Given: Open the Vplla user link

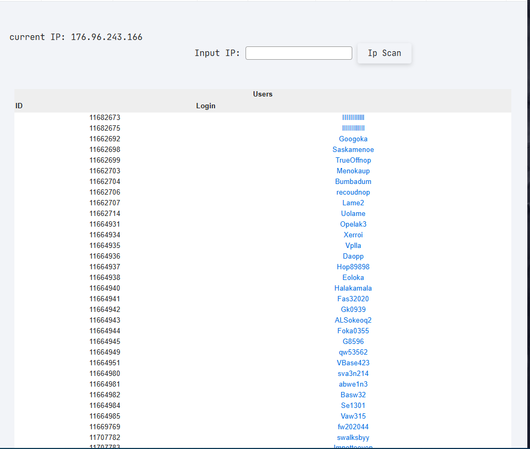Looking at the screenshot, I should coord(353,245).
